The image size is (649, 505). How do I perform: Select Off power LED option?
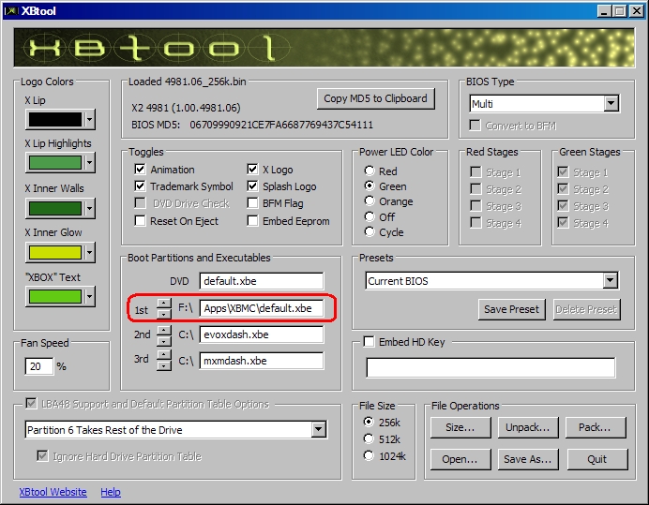pyautogui.click(x=370, y=216)
